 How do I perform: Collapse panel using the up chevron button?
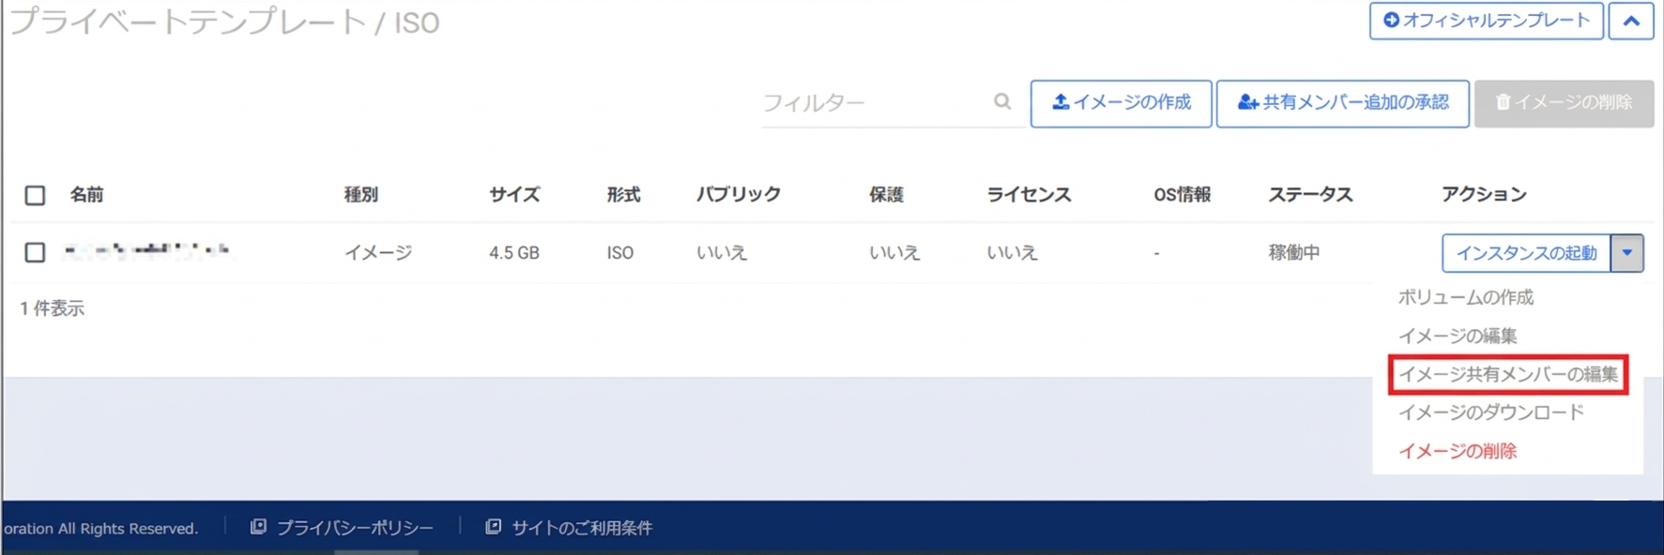click(1630, 21)
